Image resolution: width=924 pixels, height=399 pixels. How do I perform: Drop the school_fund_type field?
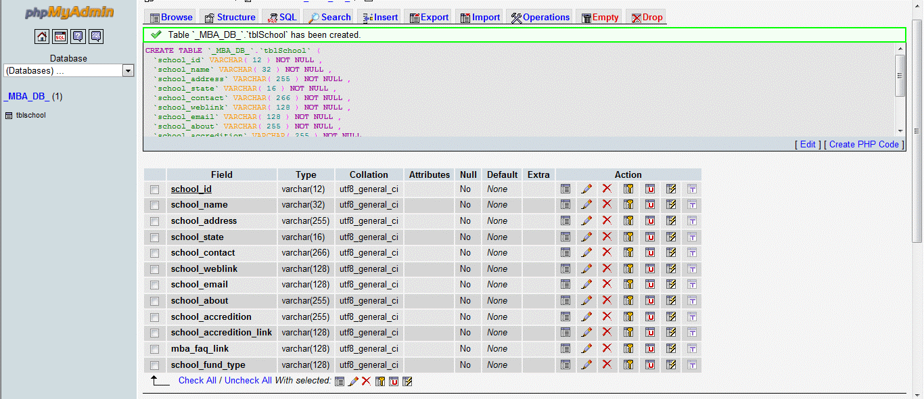pos(607,365)
